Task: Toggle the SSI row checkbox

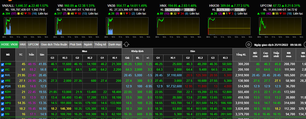Action: 2,115
